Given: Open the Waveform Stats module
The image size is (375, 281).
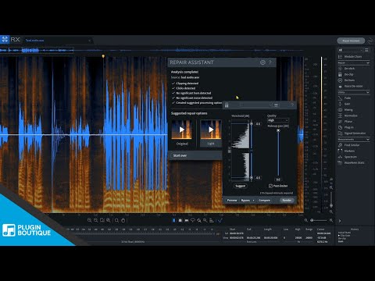Looking at the screenshot, I should pos(354,162).
